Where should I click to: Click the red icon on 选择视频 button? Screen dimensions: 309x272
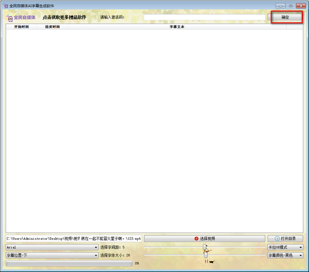coord(196,239)
